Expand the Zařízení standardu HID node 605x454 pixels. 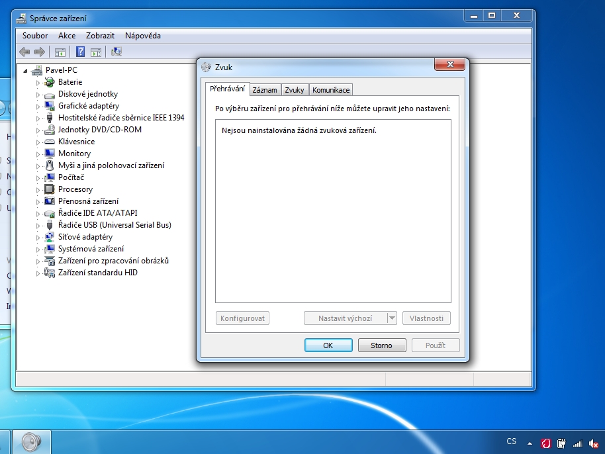[38, 273]
